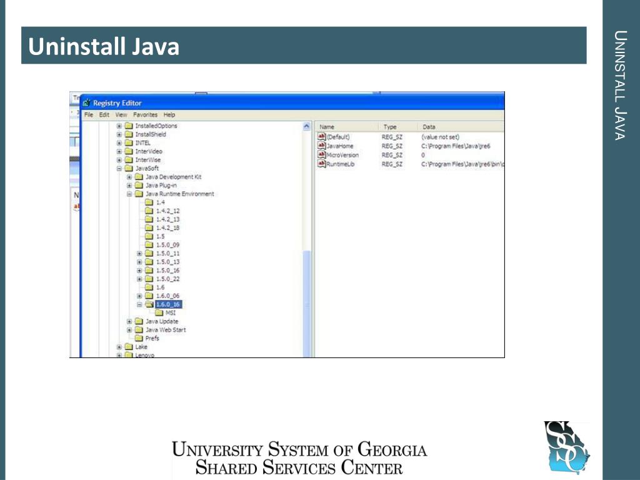Screen dimensions: 640x480
Task: Expand the INTEL key
Action: click(119, 143)
